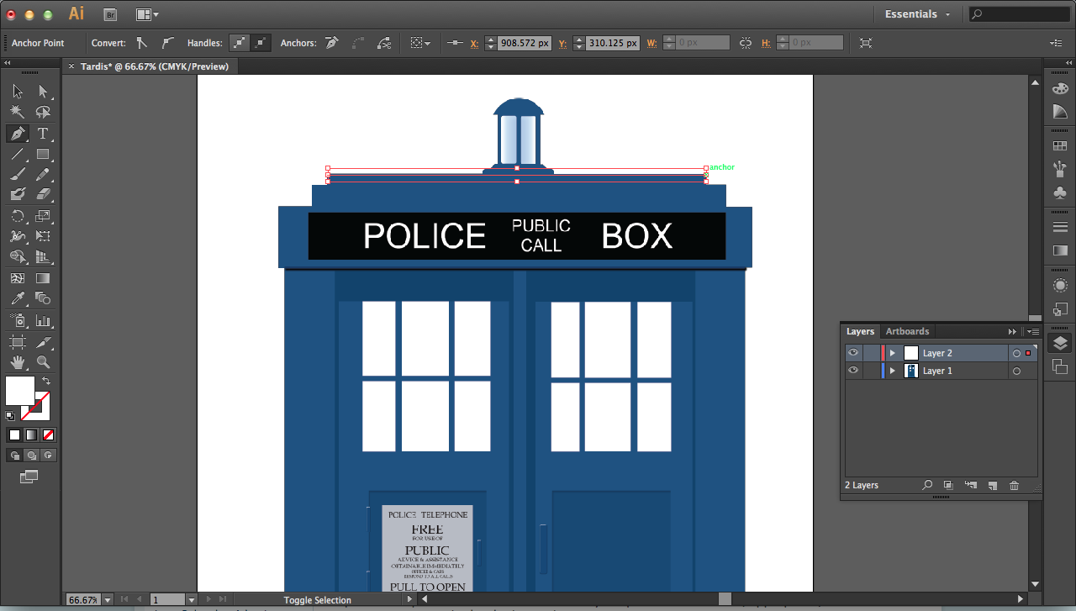The width and height of the screenshot is (1076, 611).
Task: Click Create New Layer button
Action: point(992,485)
